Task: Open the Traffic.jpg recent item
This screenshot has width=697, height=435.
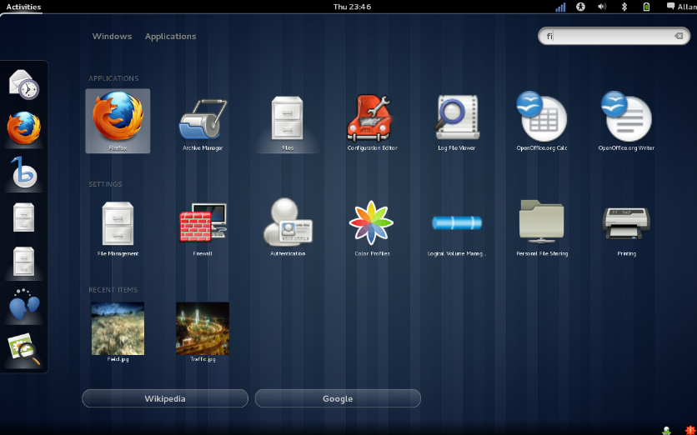Action: 203,332
